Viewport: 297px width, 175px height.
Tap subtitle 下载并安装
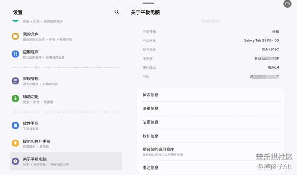click(31, 129)
